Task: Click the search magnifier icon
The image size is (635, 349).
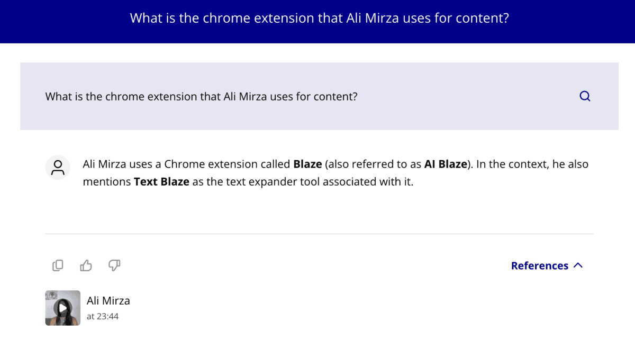Action: [585, 96]
